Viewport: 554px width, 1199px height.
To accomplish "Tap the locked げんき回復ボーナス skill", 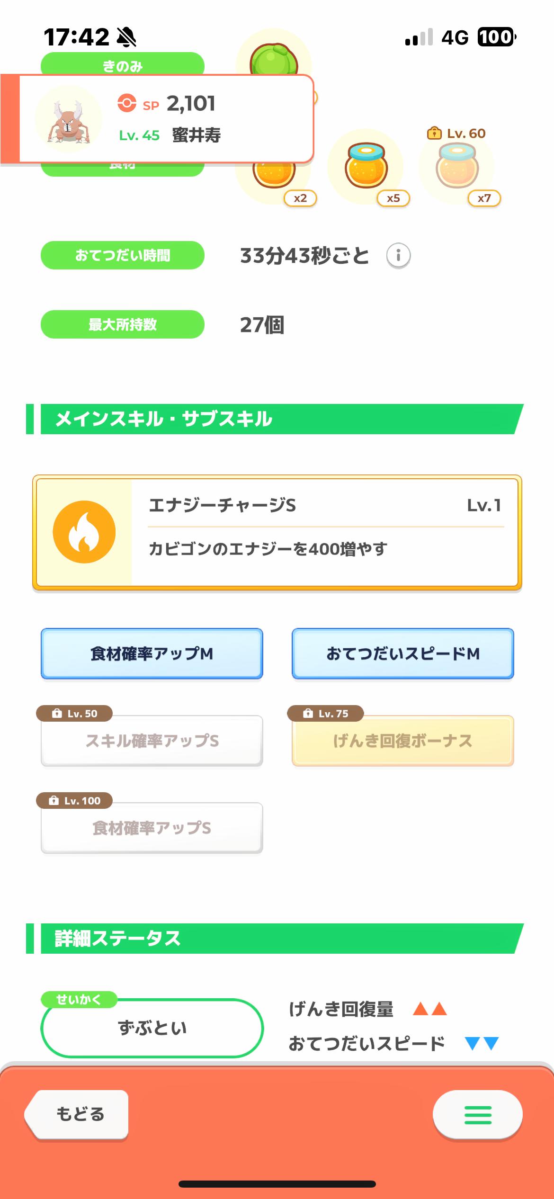I will tap(402, 741).
